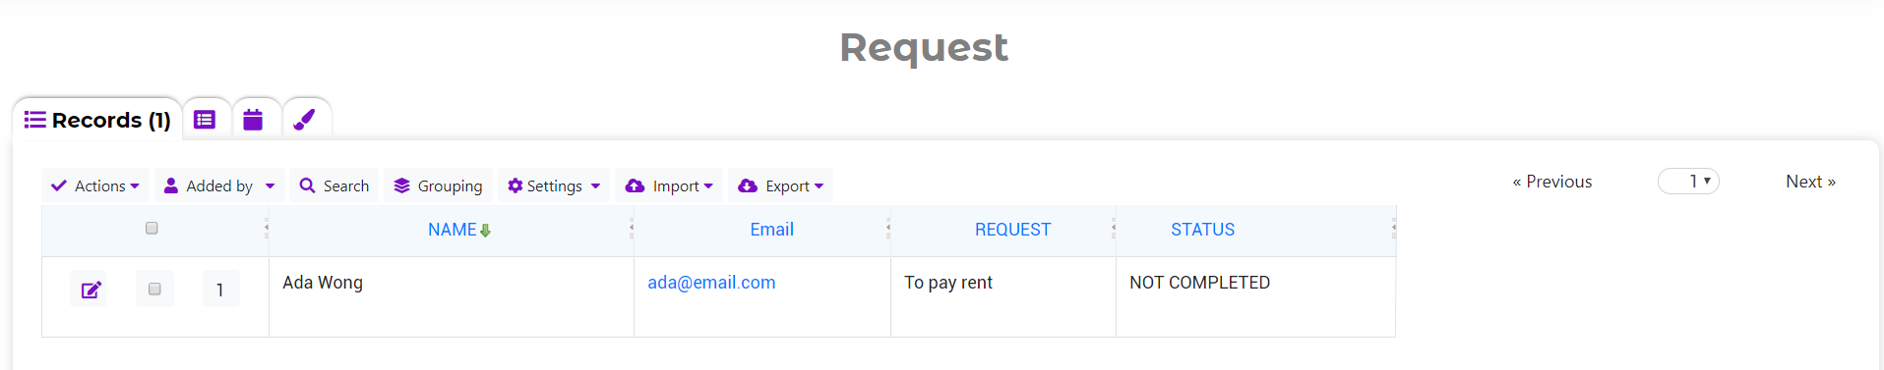Go to Previous page

click(x=1552, y=182)
